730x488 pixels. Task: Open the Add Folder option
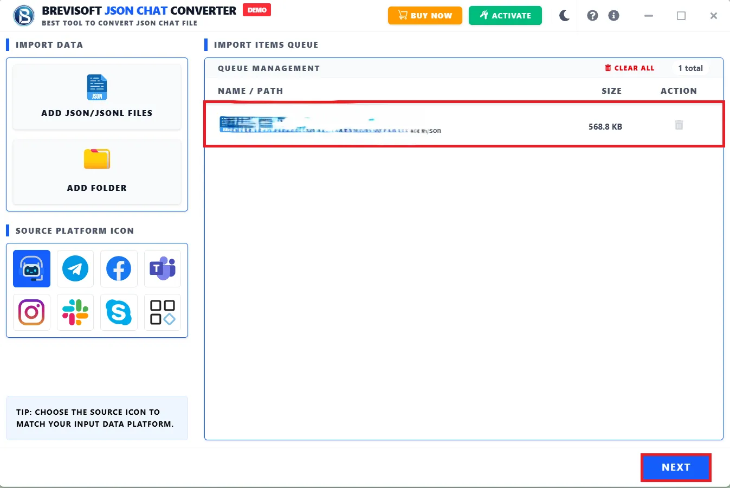point(96,172)
